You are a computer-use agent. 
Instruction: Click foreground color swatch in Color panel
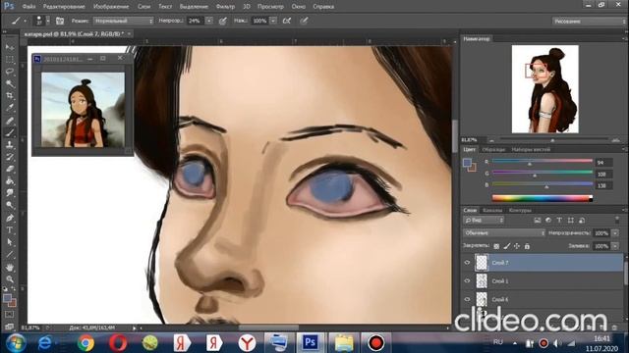tap(467, 163)
